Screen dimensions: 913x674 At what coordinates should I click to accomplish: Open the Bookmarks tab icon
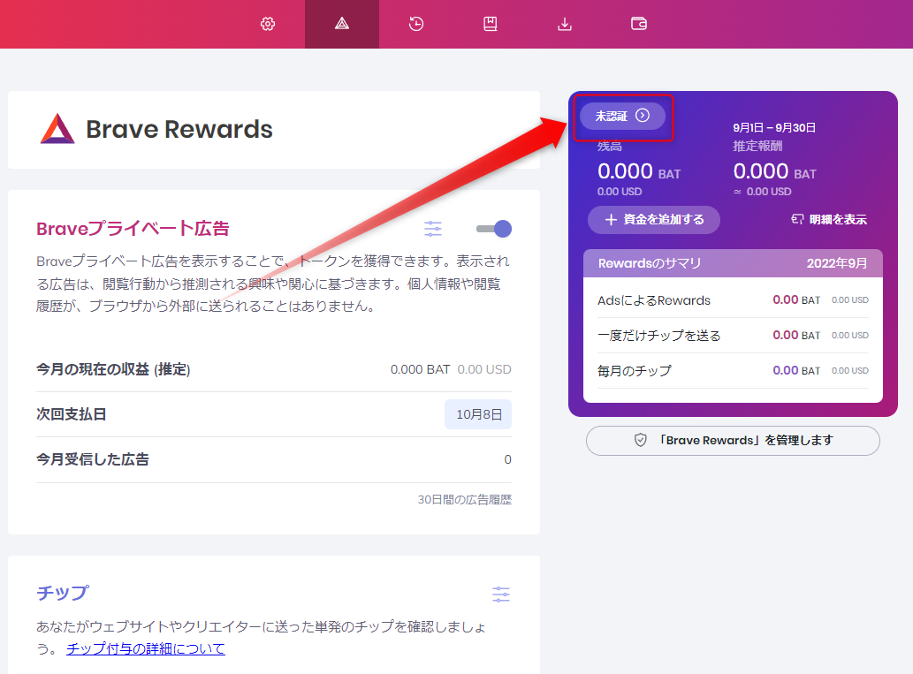491,24
